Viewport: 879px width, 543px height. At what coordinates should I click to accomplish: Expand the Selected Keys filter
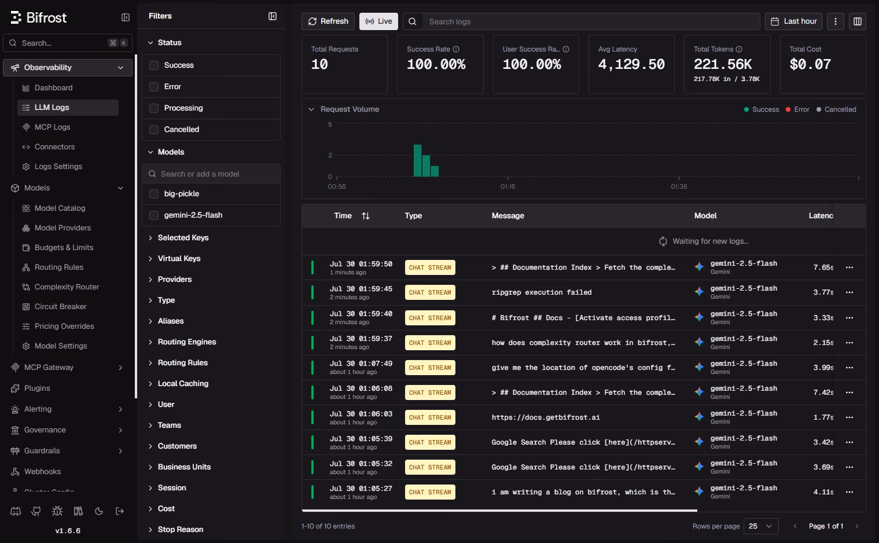click(x=178, y=238)
